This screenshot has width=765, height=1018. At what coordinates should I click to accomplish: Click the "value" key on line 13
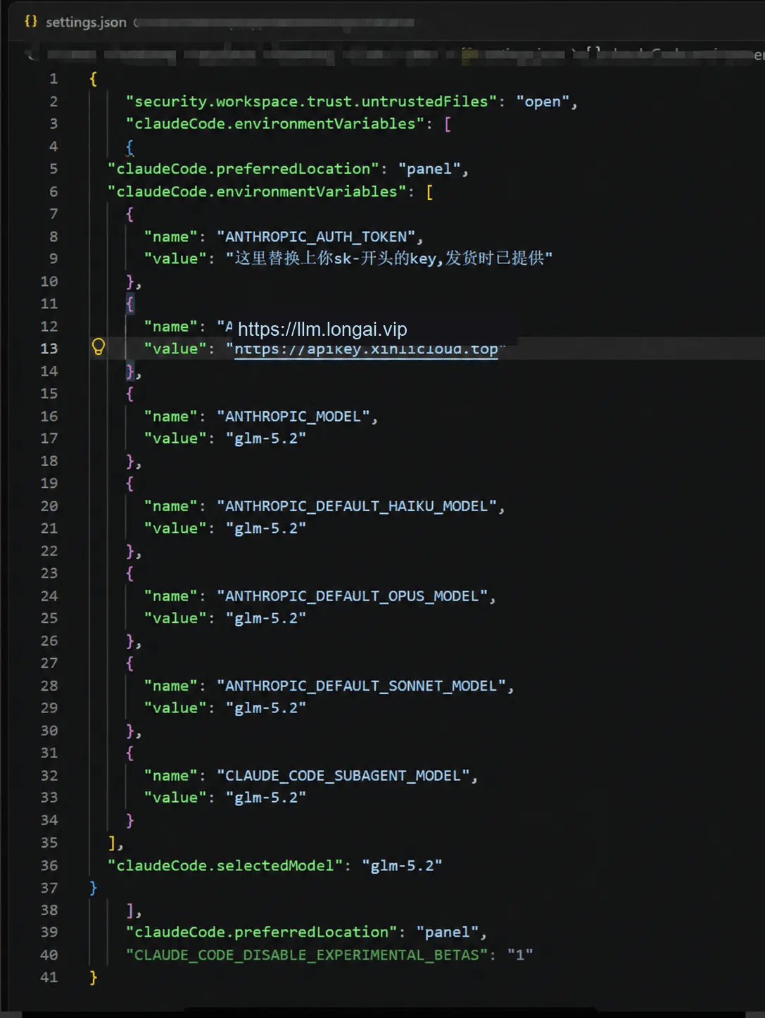[x=175, y=348]
